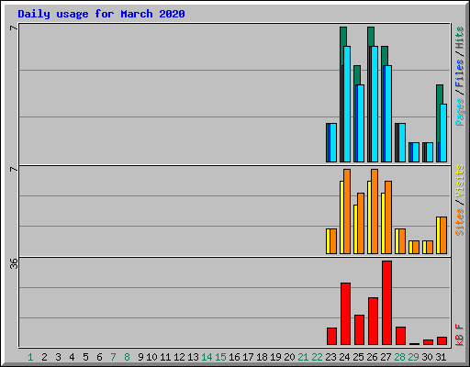This screenshot has width=470, height=367.
Task: Click day "20" on the x-axis
Action: [289, 357]
